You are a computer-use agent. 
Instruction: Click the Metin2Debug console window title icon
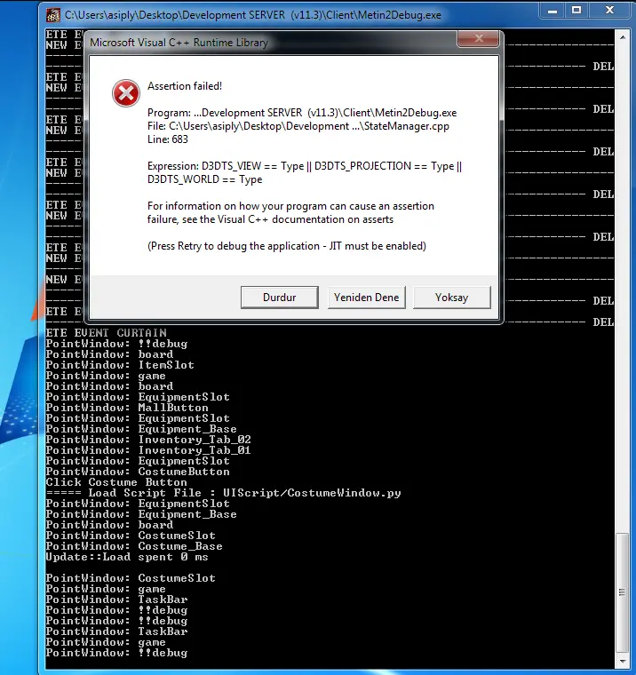53,15
